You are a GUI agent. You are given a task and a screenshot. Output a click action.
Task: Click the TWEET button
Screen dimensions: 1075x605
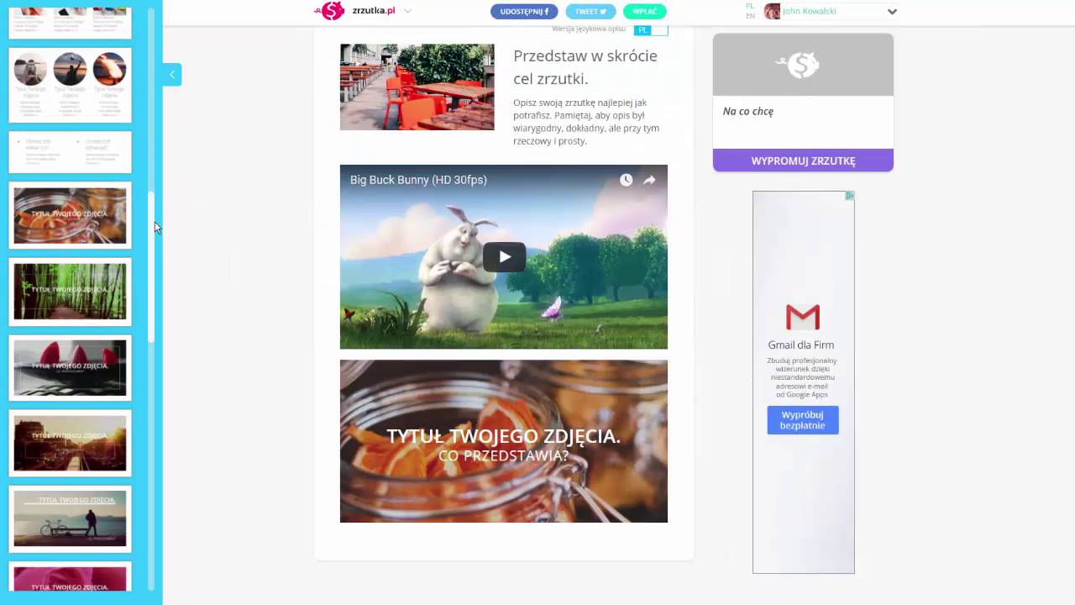click(590, 12)
